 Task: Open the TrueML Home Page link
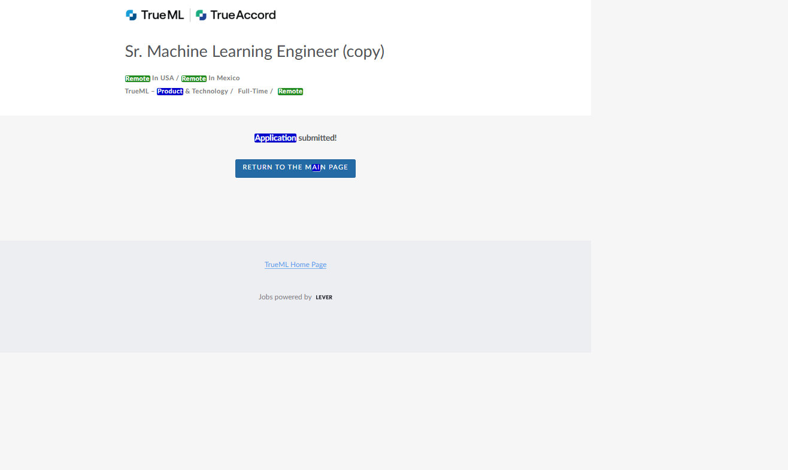pyautogui.click(x=295, y=265)
